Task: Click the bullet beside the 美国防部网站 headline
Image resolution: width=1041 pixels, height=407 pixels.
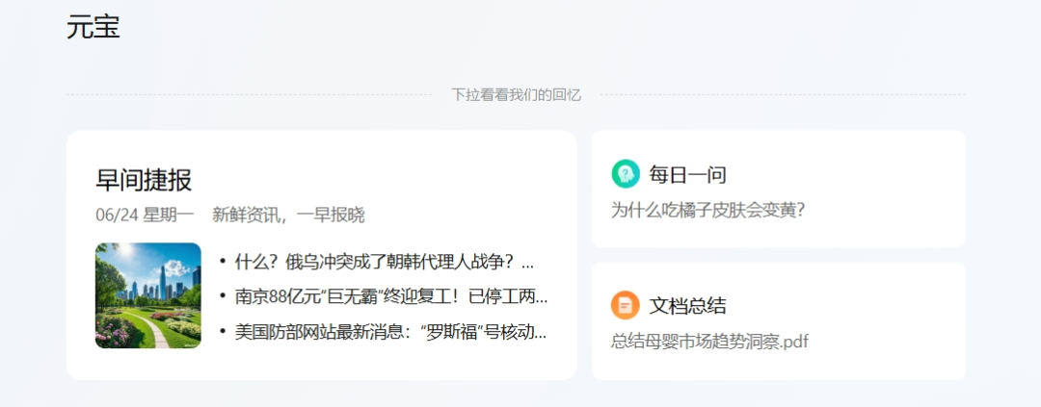Action: (223, 332)
